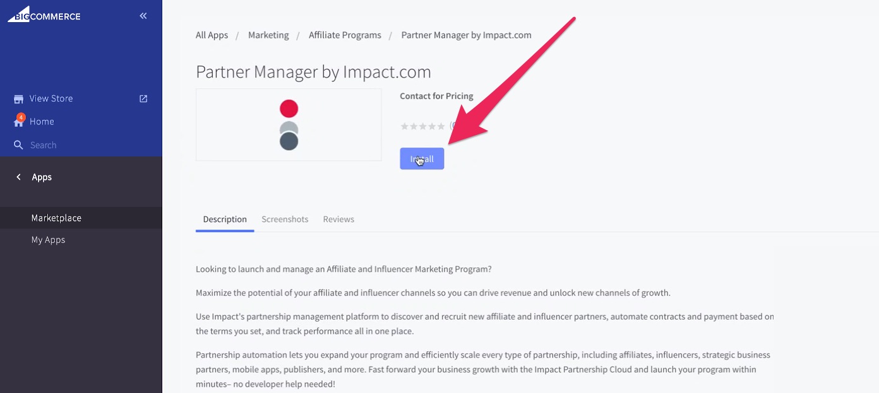The image size is (879, 393).
Task: Install the Partner Manager app
Action: coord(422,159)
